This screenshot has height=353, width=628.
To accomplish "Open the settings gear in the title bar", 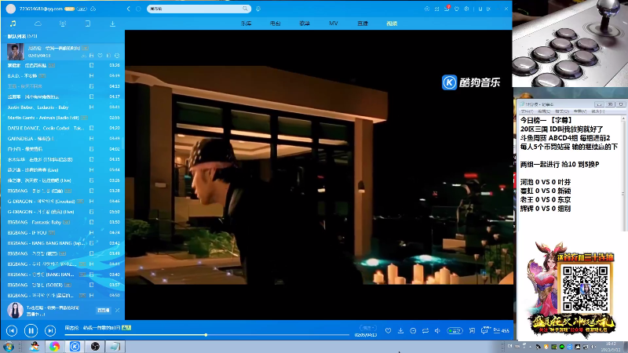I will 466,9.
